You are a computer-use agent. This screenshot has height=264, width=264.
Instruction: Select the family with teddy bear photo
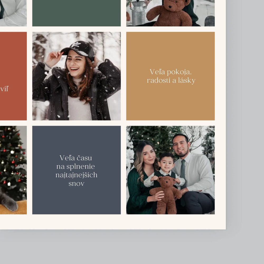click(x=170, y=170)
